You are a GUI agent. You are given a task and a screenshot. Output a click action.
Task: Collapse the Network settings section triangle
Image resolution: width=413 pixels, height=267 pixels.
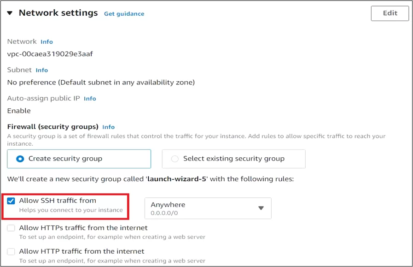pyautogui.click(x=10, y=13)
